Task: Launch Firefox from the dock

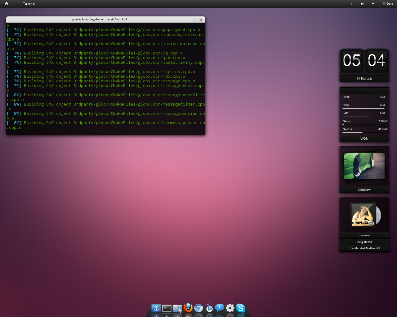Action: 188,308
